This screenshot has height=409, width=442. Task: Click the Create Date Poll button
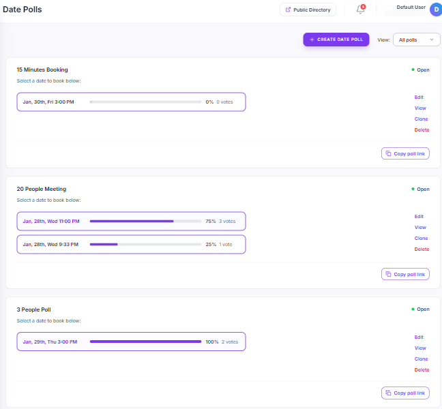click(x=336, y=40)
